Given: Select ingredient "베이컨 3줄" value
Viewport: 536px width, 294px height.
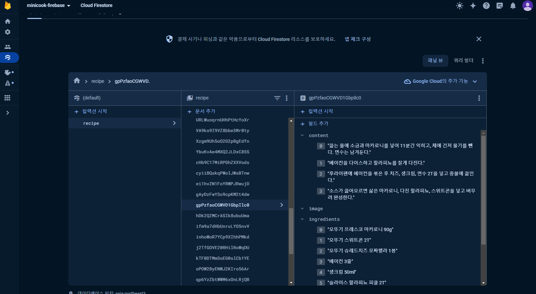Looking at the screenshot, I should coord(340,261).
